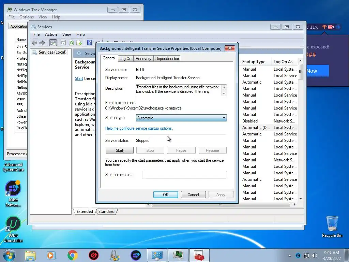349x262 pixels.
Task: Open Options menu in Task Manager
Action: click(x=27, y=17)
